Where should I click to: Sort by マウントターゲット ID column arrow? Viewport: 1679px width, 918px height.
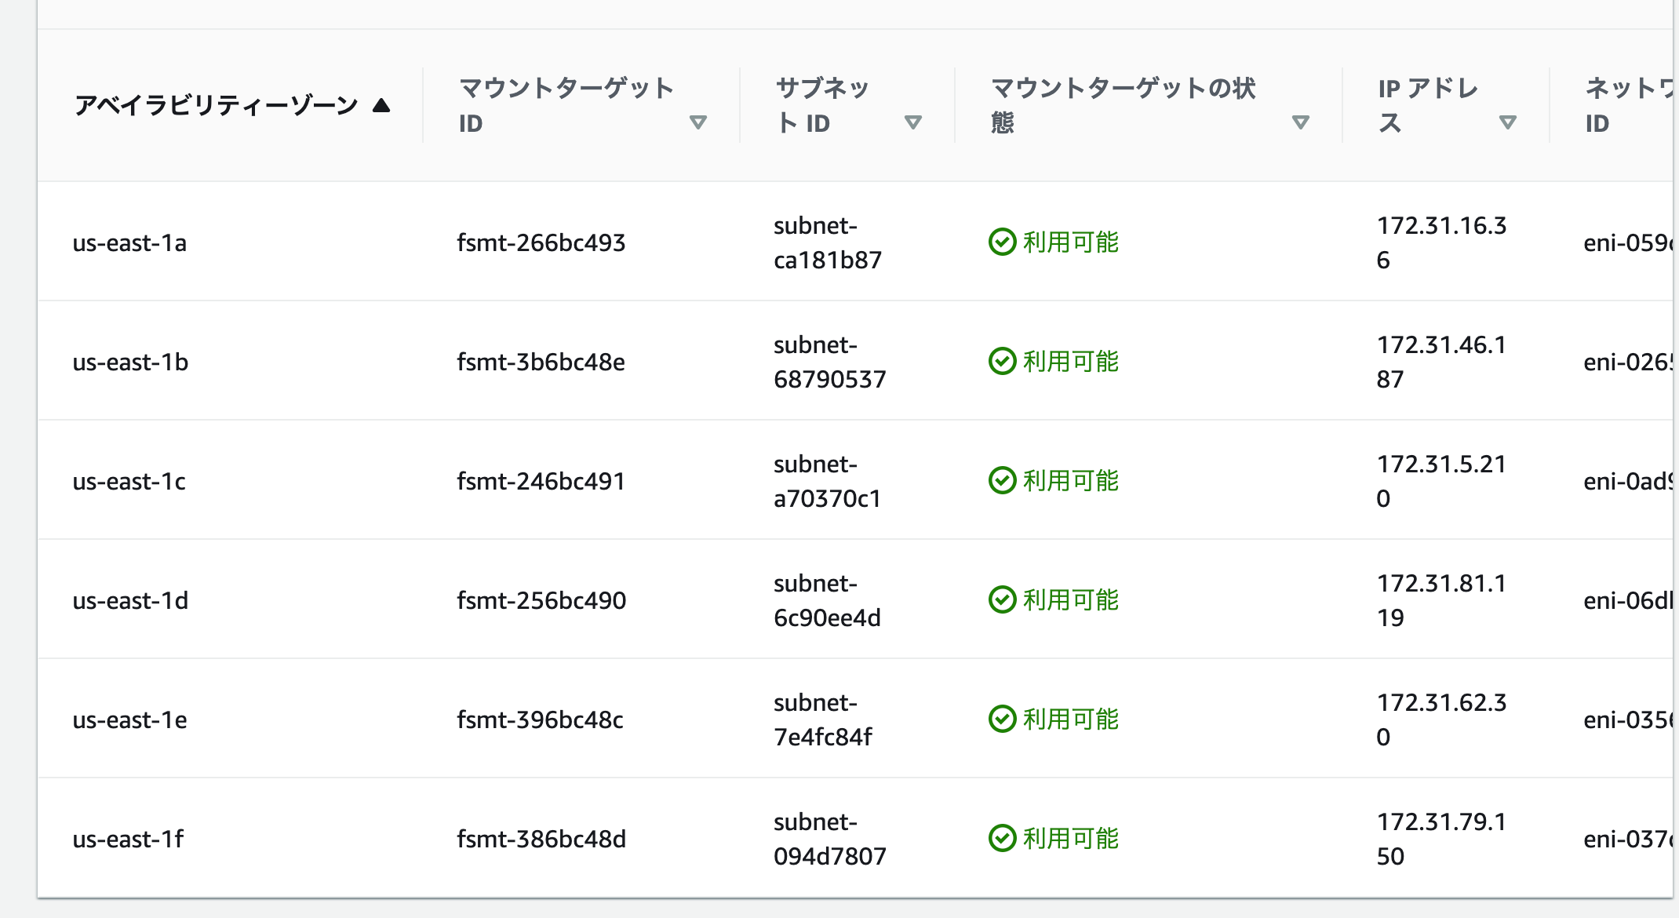(x=697, y=122)
